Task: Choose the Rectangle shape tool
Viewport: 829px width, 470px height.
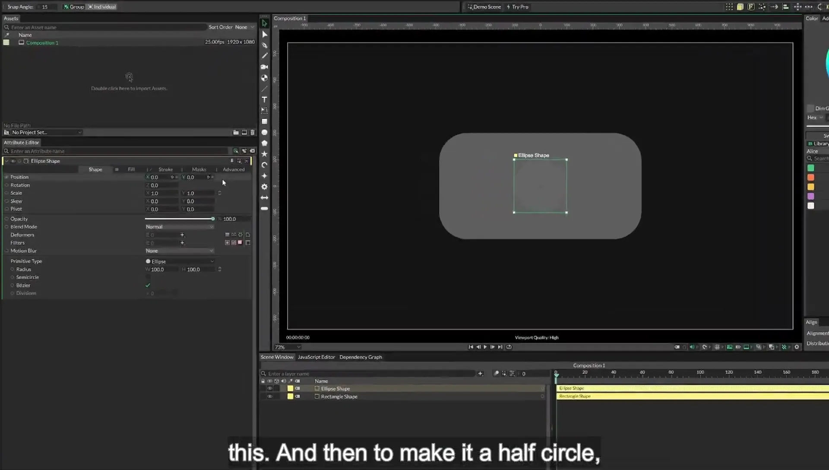Action: (x=265, y=121)
